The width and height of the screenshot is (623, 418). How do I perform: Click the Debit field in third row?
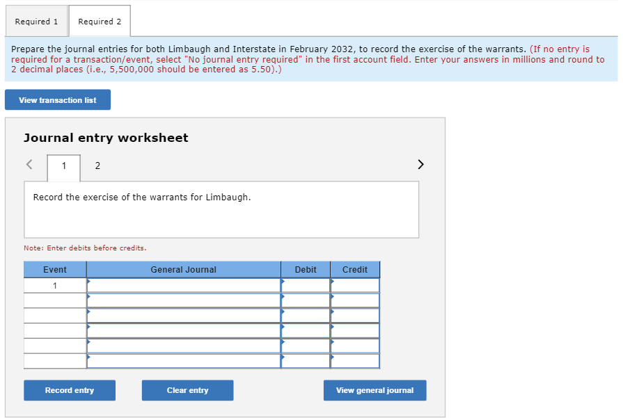[x=306, y=316]
